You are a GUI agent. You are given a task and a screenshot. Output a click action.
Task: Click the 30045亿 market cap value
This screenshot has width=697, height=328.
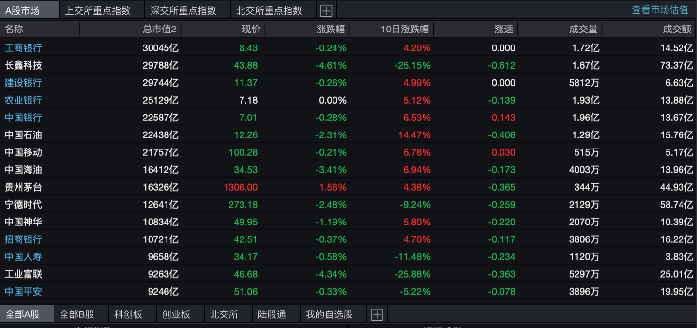click(161, 48)
